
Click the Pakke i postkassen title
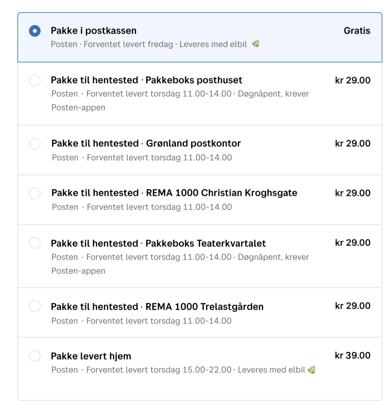click(x=94, y=31)
